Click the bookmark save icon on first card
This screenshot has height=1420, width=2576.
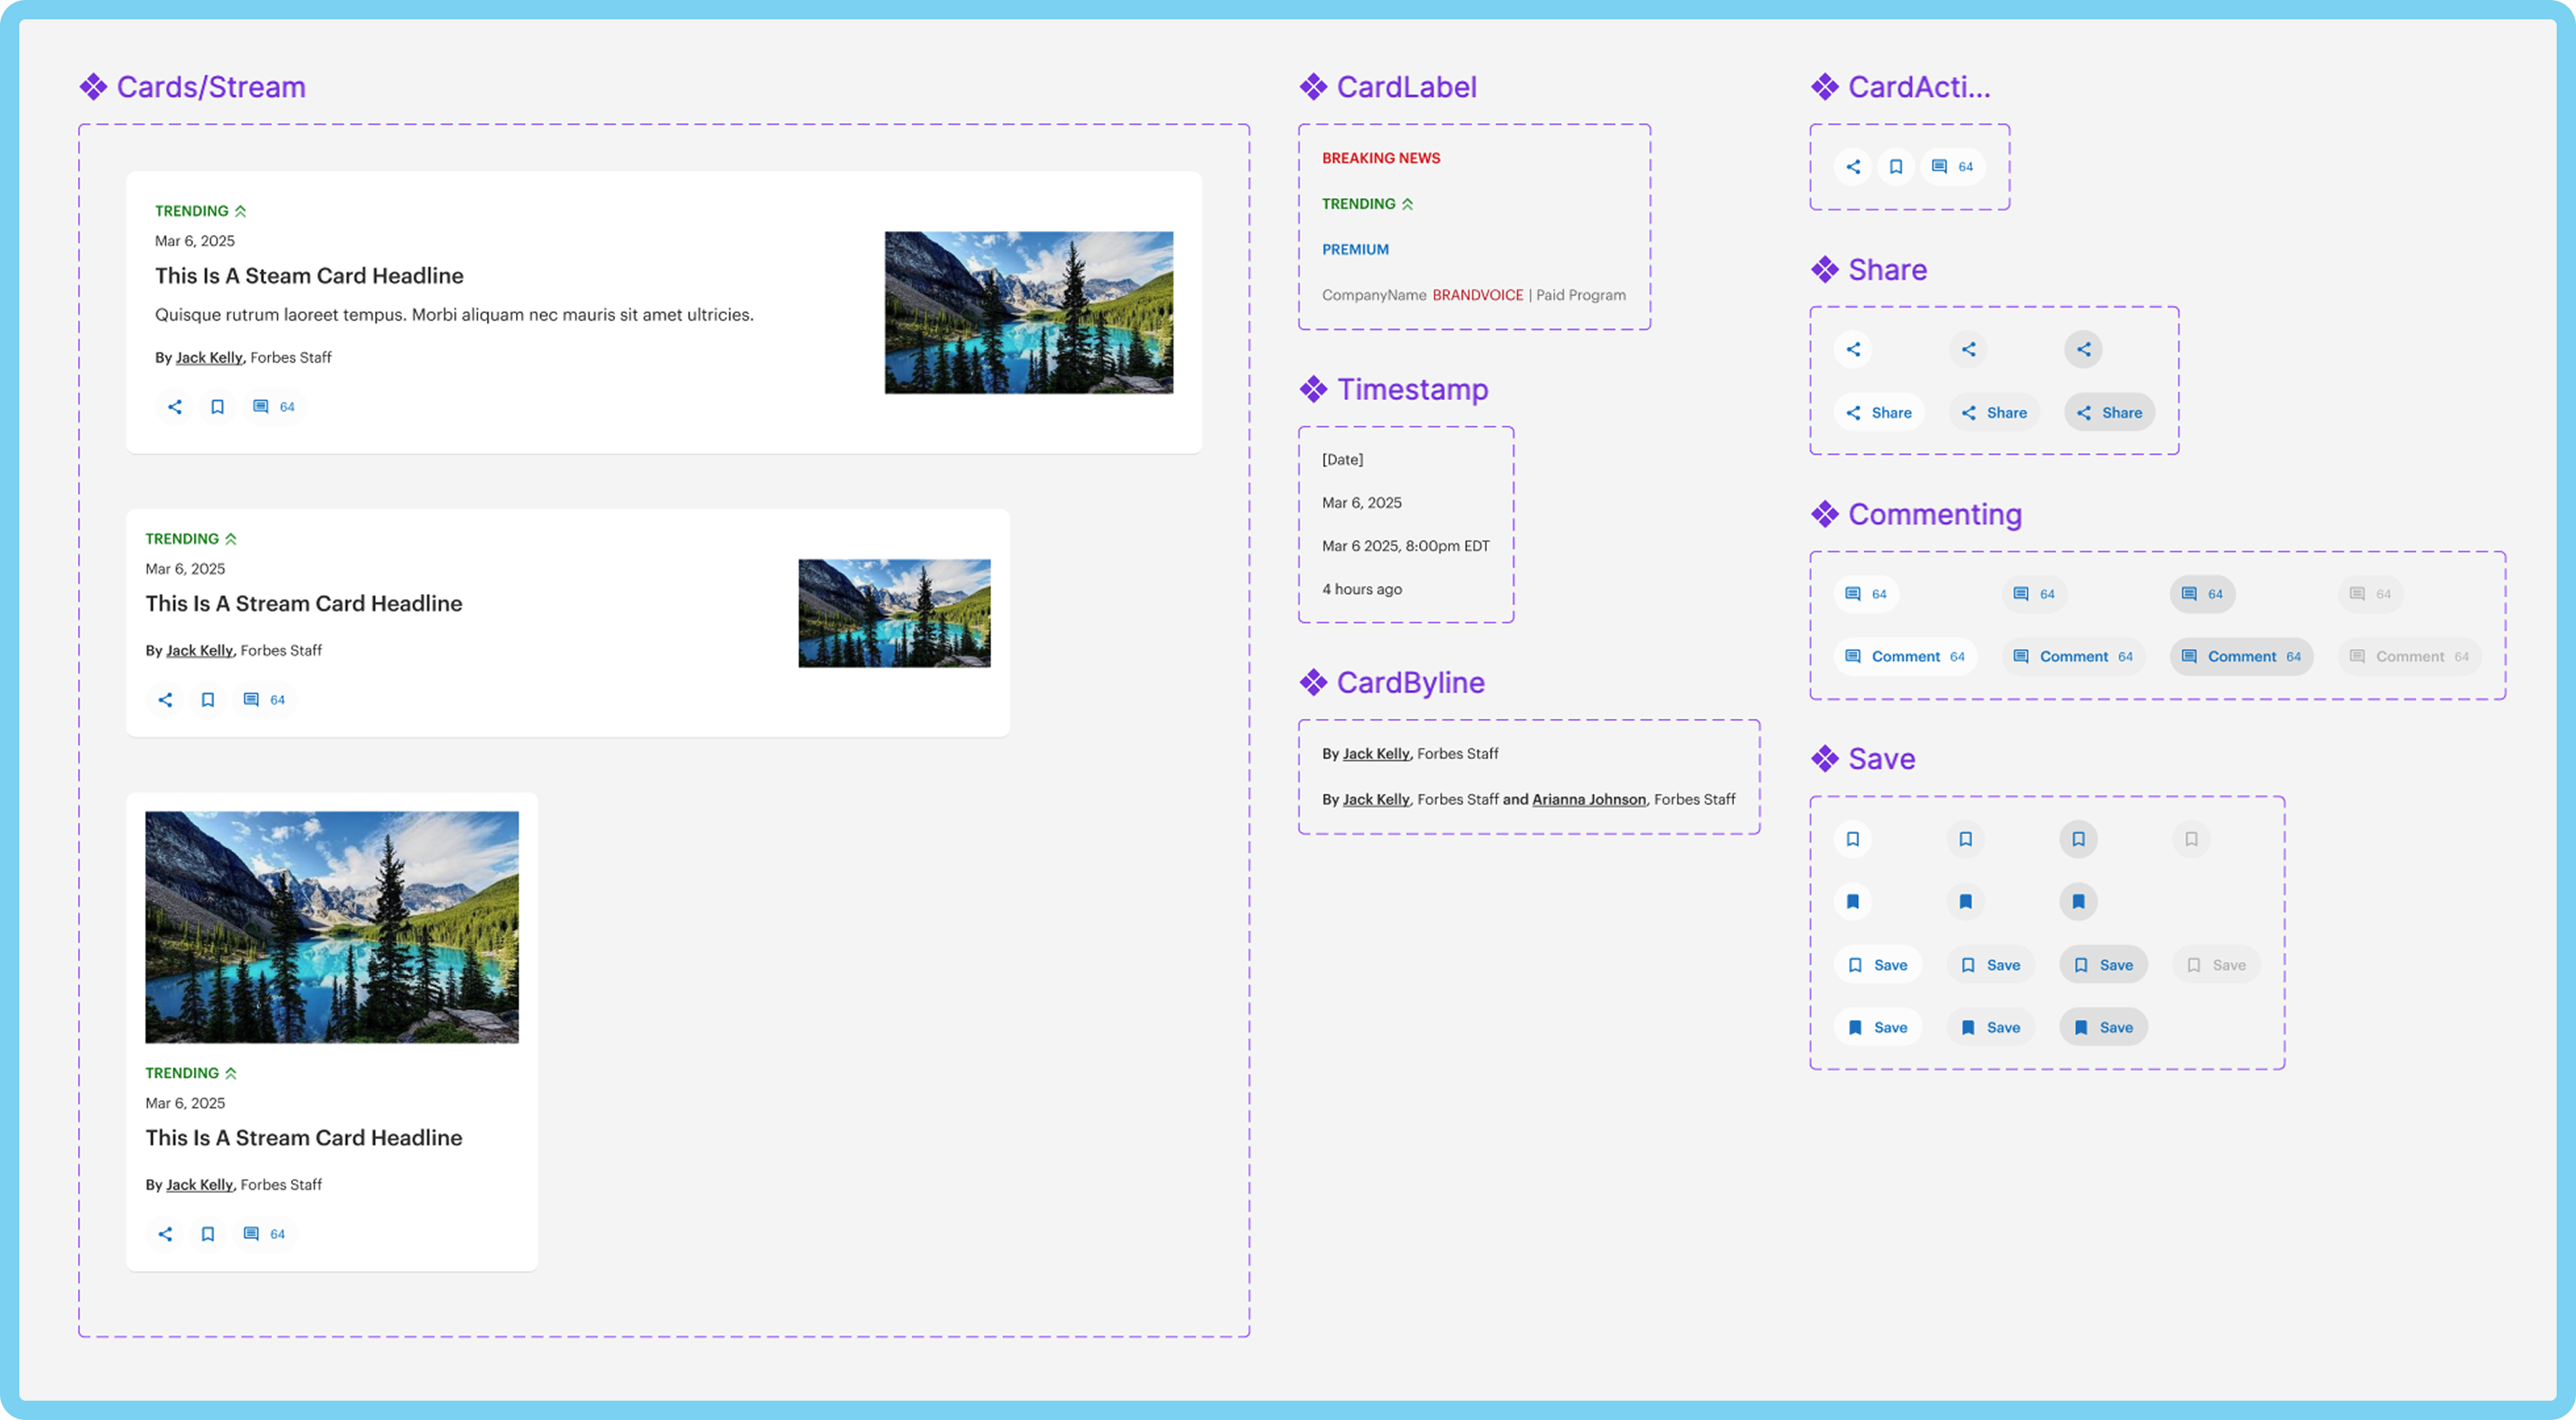215,406
